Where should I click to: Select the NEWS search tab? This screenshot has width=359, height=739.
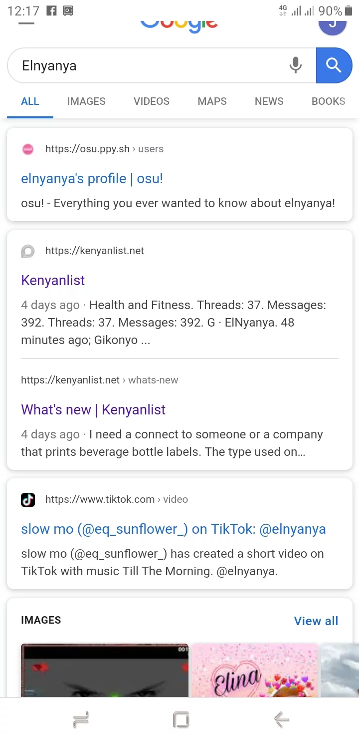click(269, 101)
